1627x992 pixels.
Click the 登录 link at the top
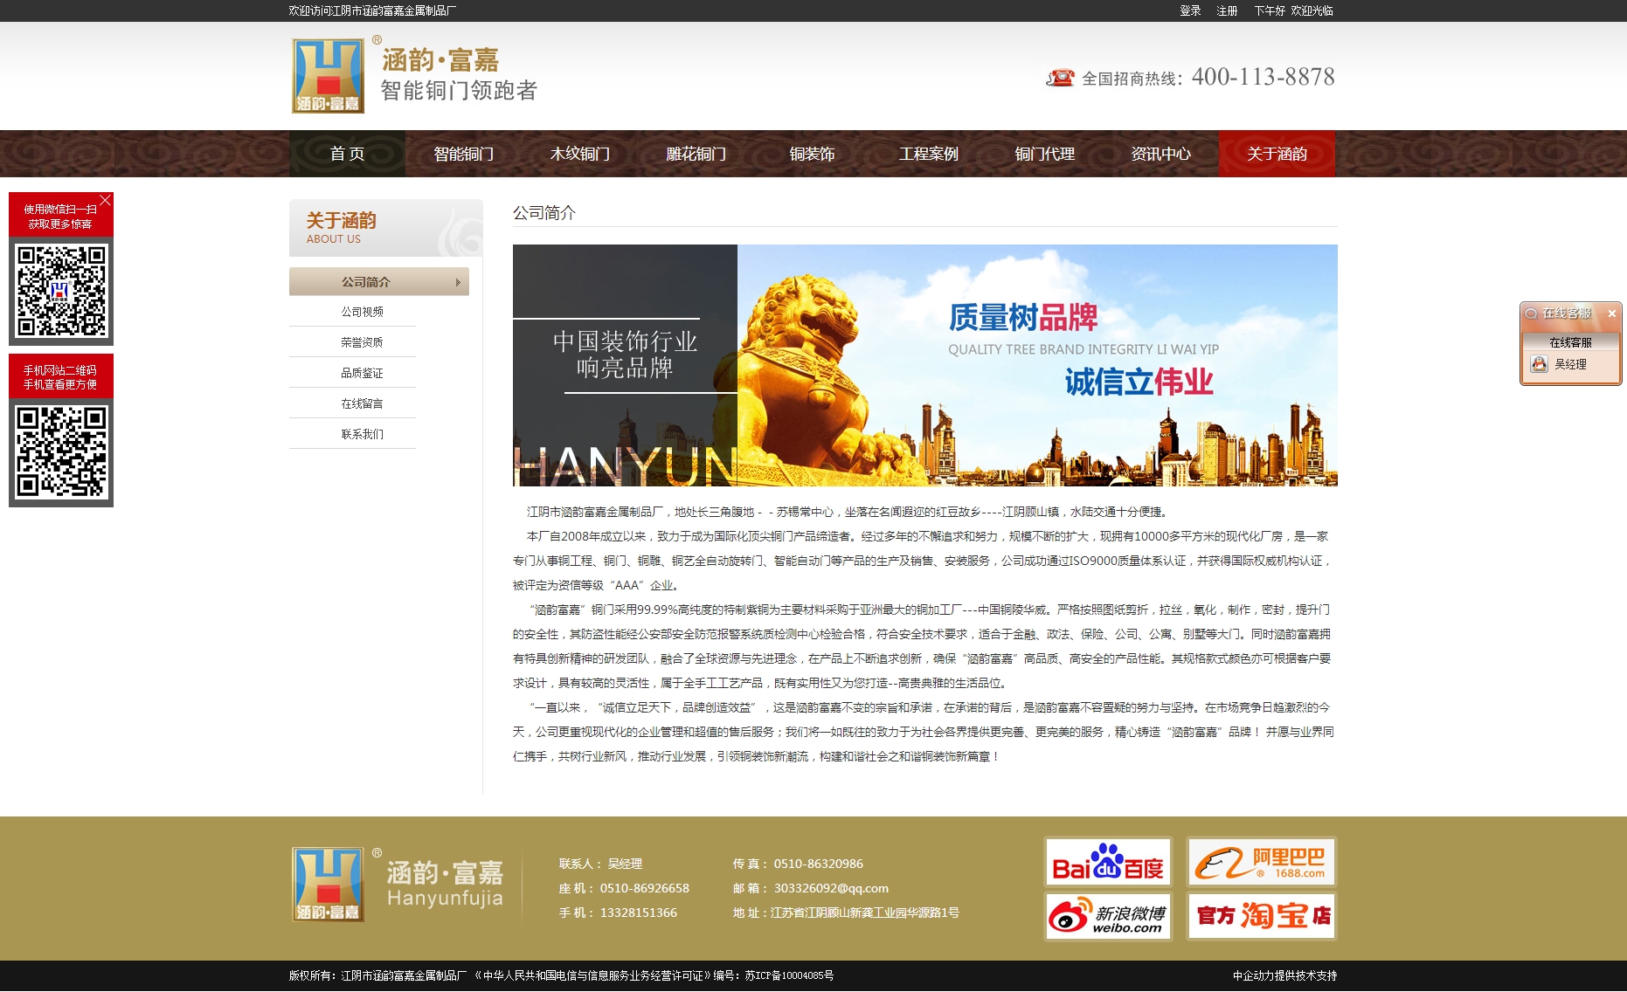tap(1190, 10)
